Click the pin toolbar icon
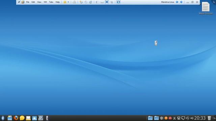Viewport: 216px width, 121px height. pos(19,2)
